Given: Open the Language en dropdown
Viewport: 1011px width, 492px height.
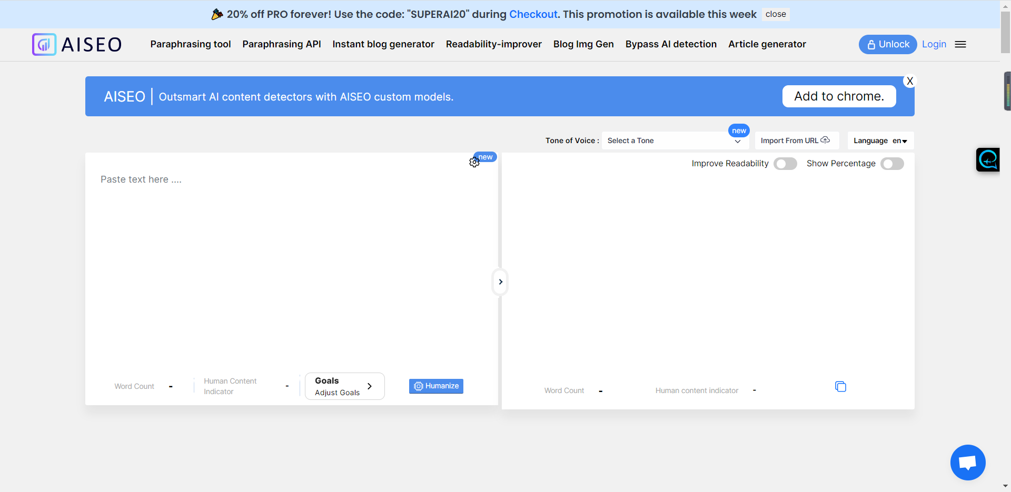Looking at the screenshot, I should [x=880, y=141].
